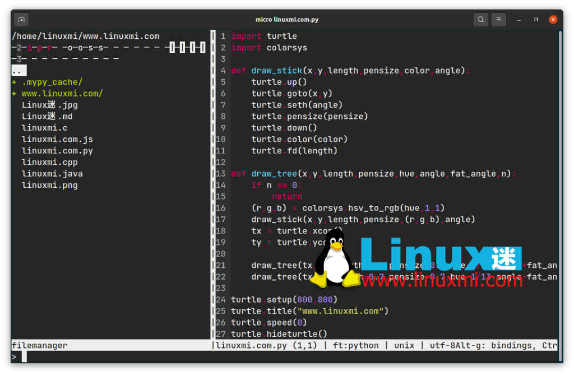The height and width of the screenshot is (375, 574).
Task: Click line 'turtle.goto(x,y)'
Action: click(x=292, y=93)
